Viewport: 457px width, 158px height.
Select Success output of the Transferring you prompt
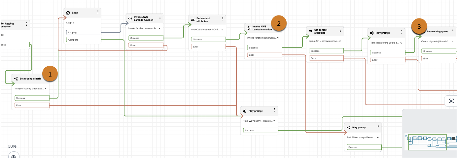coord(388,52)
